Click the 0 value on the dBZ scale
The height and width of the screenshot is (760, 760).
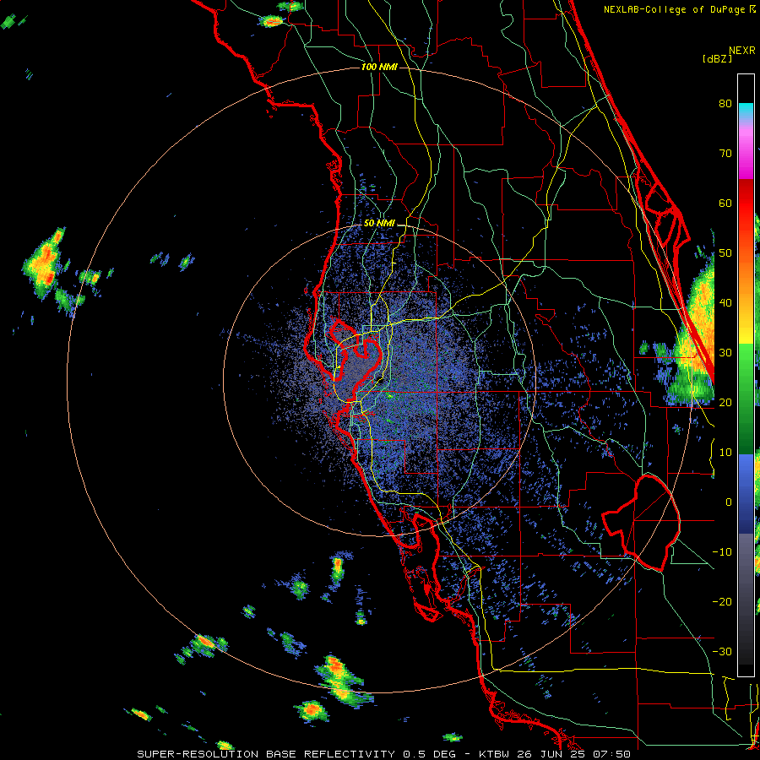(x=729, y=502)
